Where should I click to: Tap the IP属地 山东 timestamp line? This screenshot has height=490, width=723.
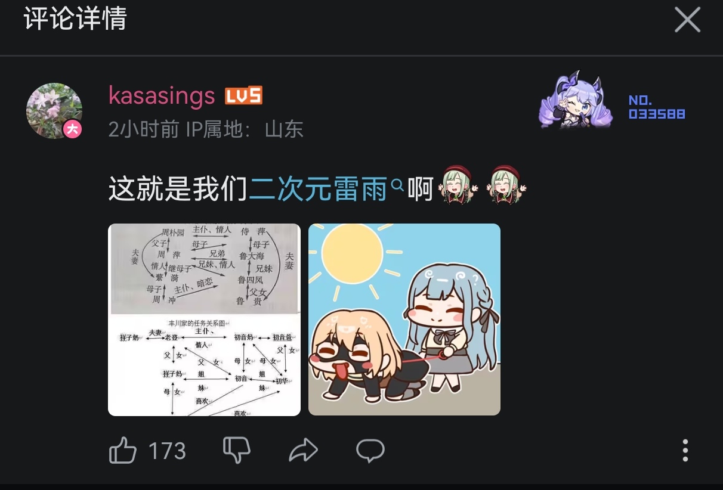click(206, 129)
